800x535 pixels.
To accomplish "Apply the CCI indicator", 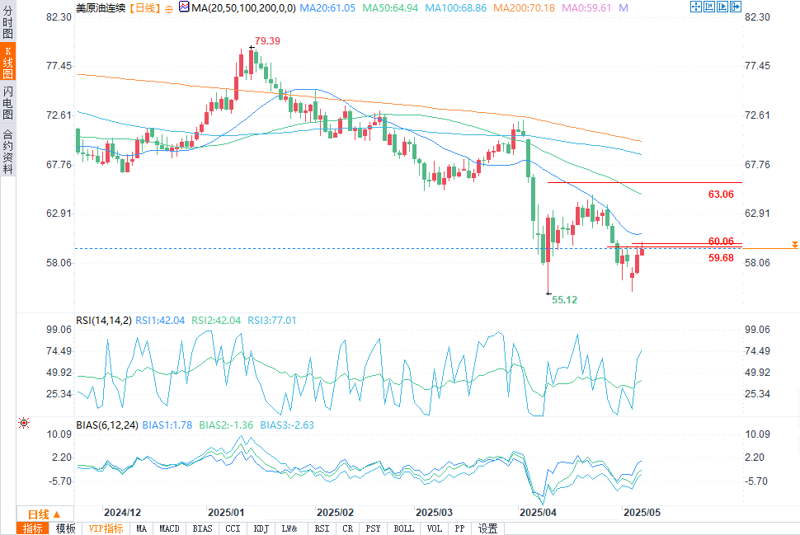I will [233, 528].
